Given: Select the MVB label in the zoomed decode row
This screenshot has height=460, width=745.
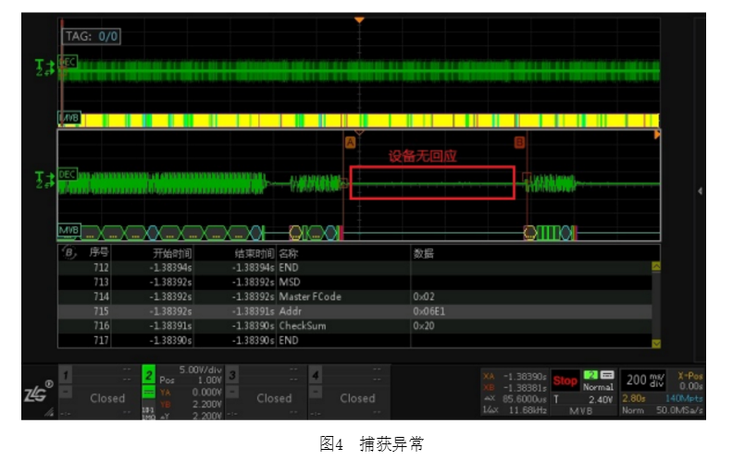Looking at the screenshot, I should click(x=69, y=230).
